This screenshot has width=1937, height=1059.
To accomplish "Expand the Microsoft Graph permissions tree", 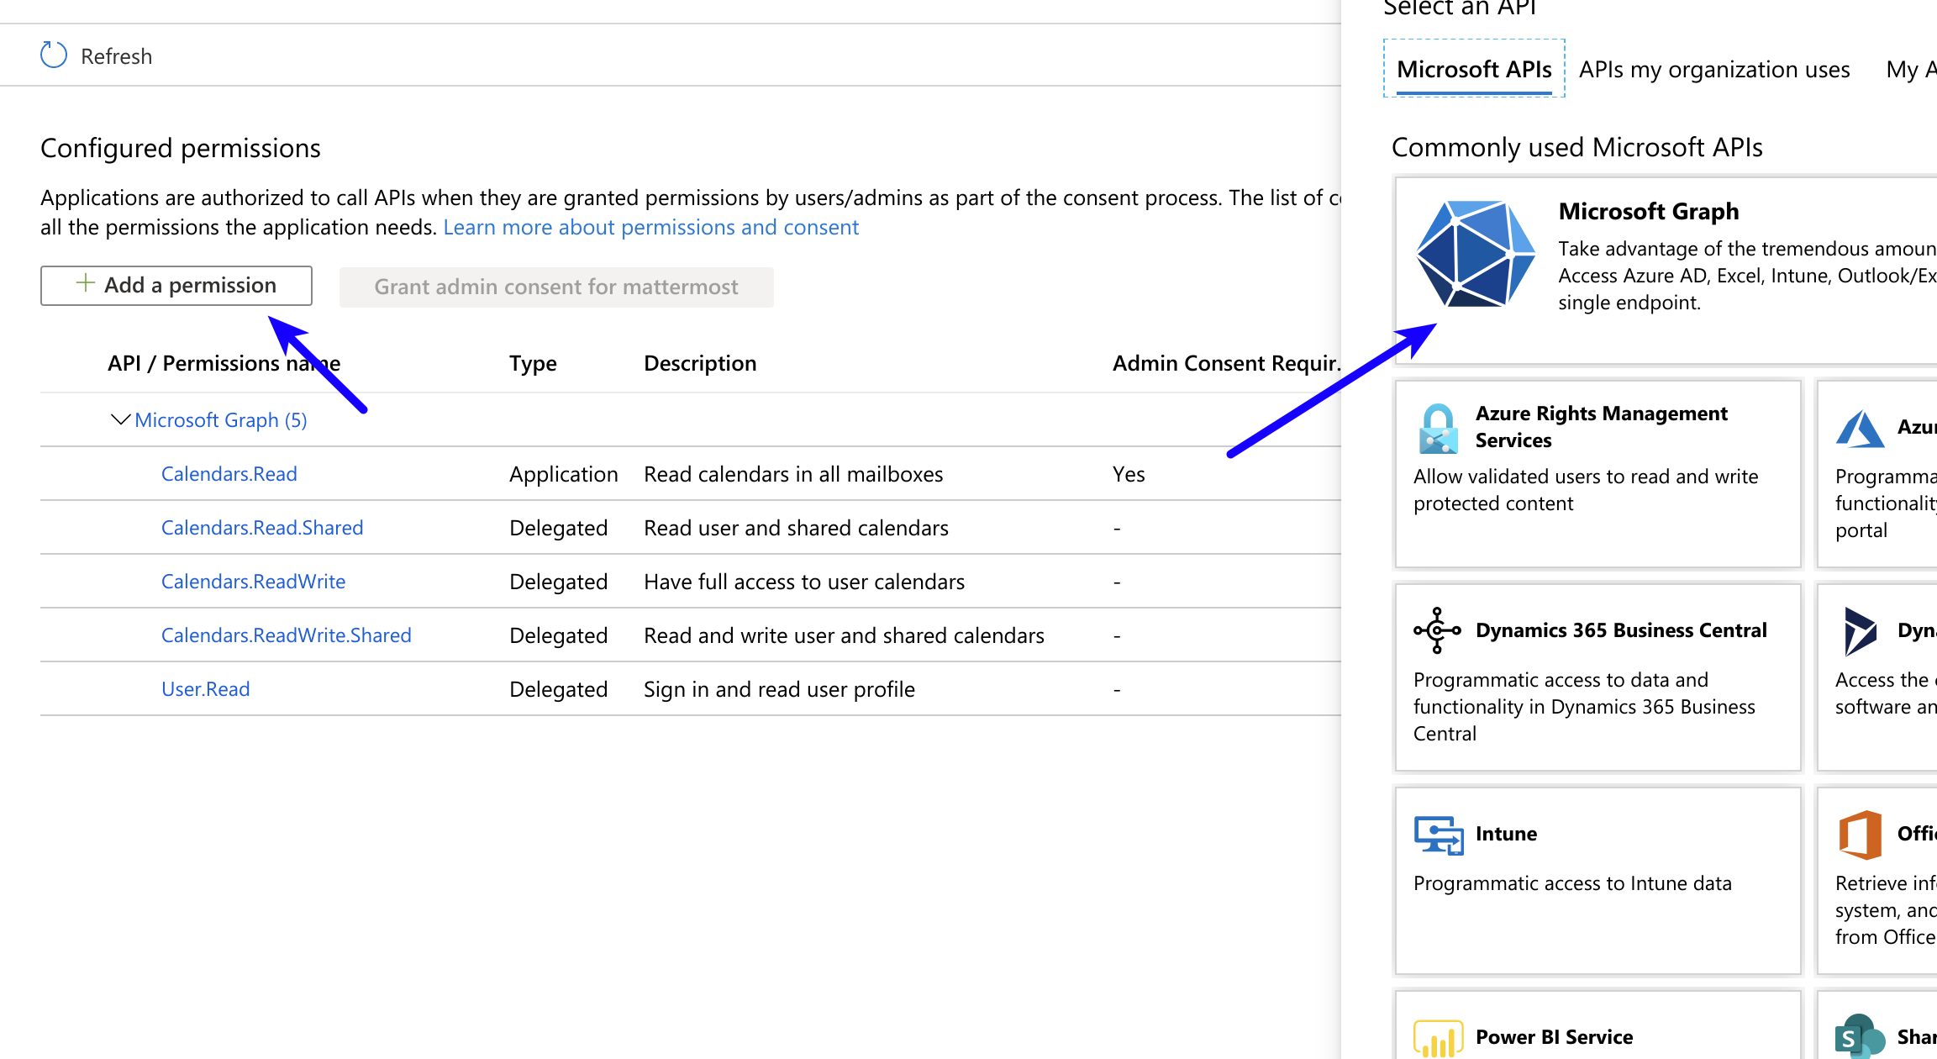I will [118, 419].
